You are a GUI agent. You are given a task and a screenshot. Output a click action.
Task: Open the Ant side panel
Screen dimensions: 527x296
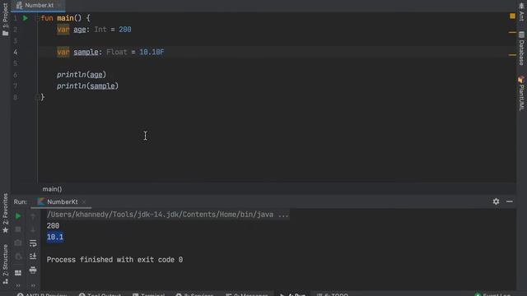521,12
